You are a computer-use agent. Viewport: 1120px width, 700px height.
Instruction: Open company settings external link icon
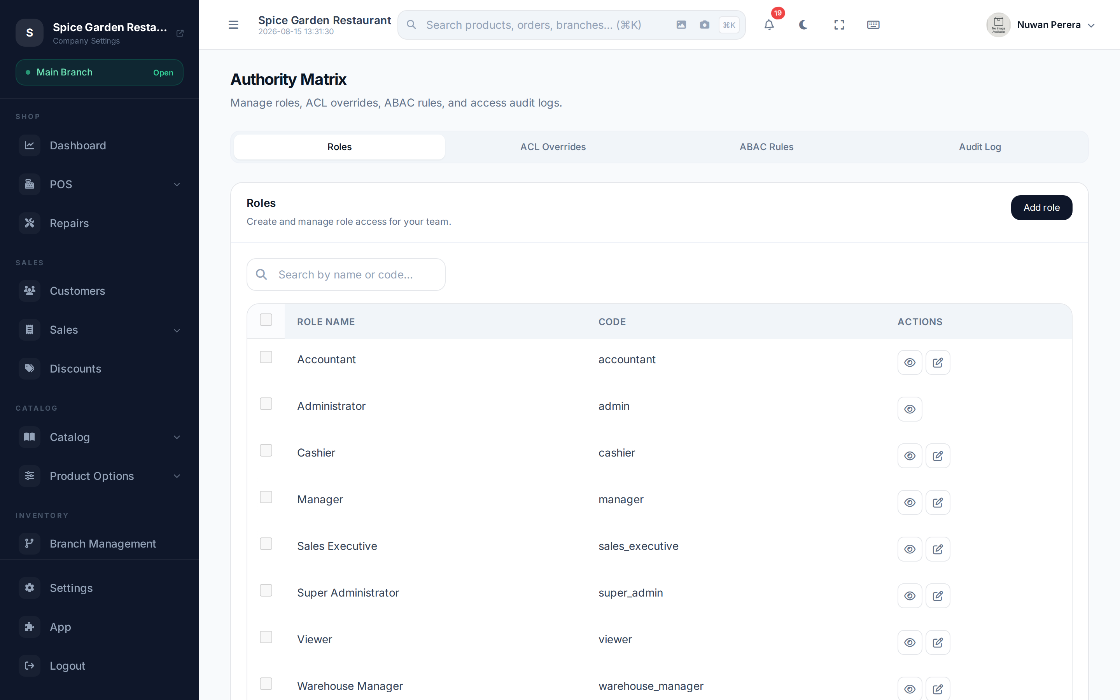(180, 33)
